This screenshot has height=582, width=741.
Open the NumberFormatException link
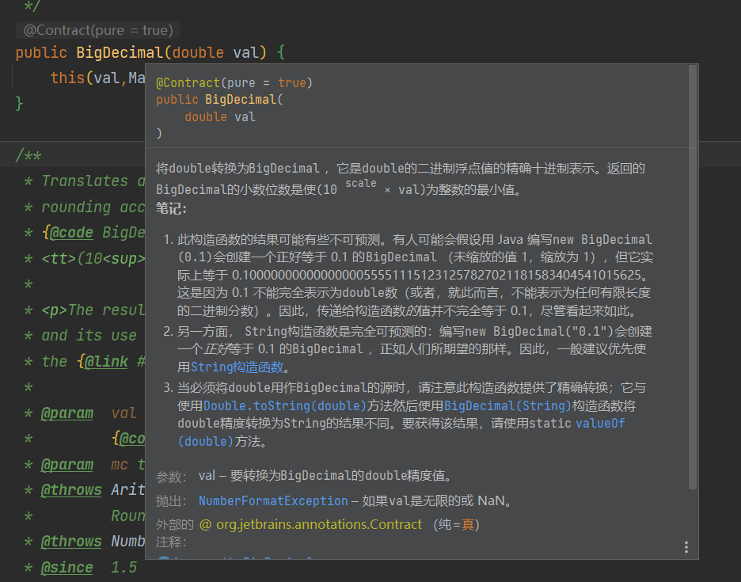pos(273,500)
